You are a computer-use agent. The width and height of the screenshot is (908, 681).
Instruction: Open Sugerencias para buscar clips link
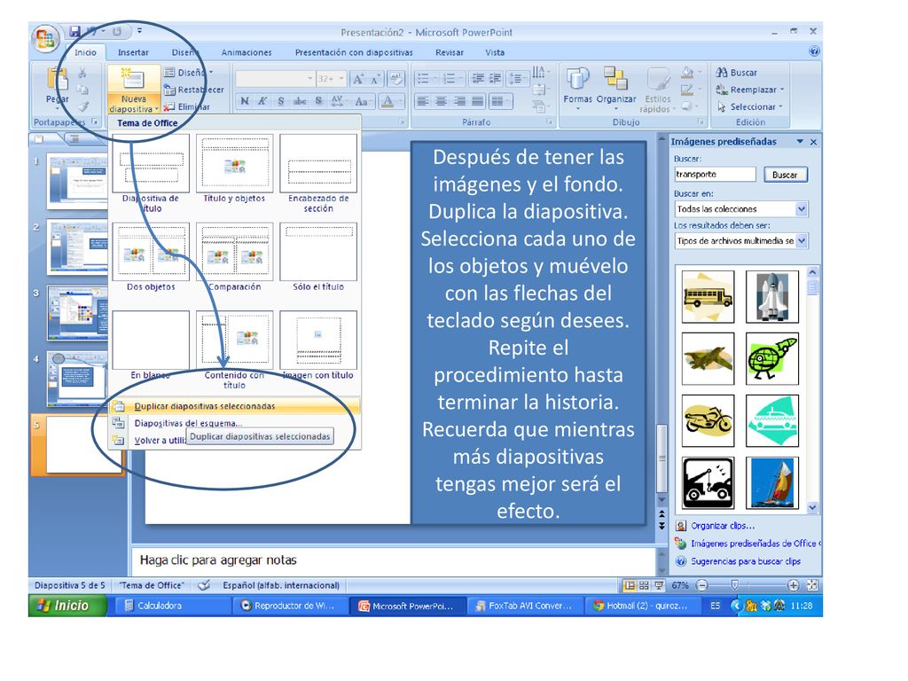pyautogui.click(x=745, y=561)
